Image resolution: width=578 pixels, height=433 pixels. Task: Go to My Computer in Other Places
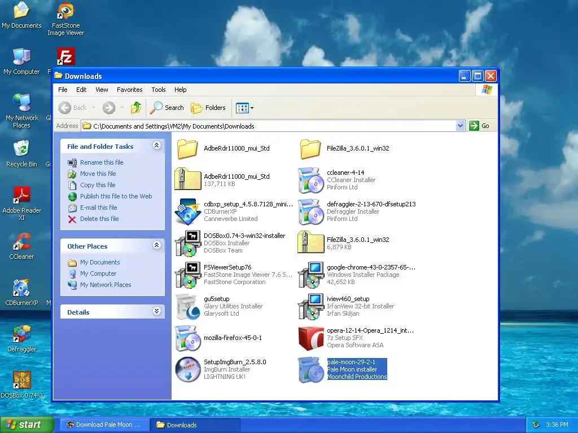pyautogui.click(x=98, y=273)
